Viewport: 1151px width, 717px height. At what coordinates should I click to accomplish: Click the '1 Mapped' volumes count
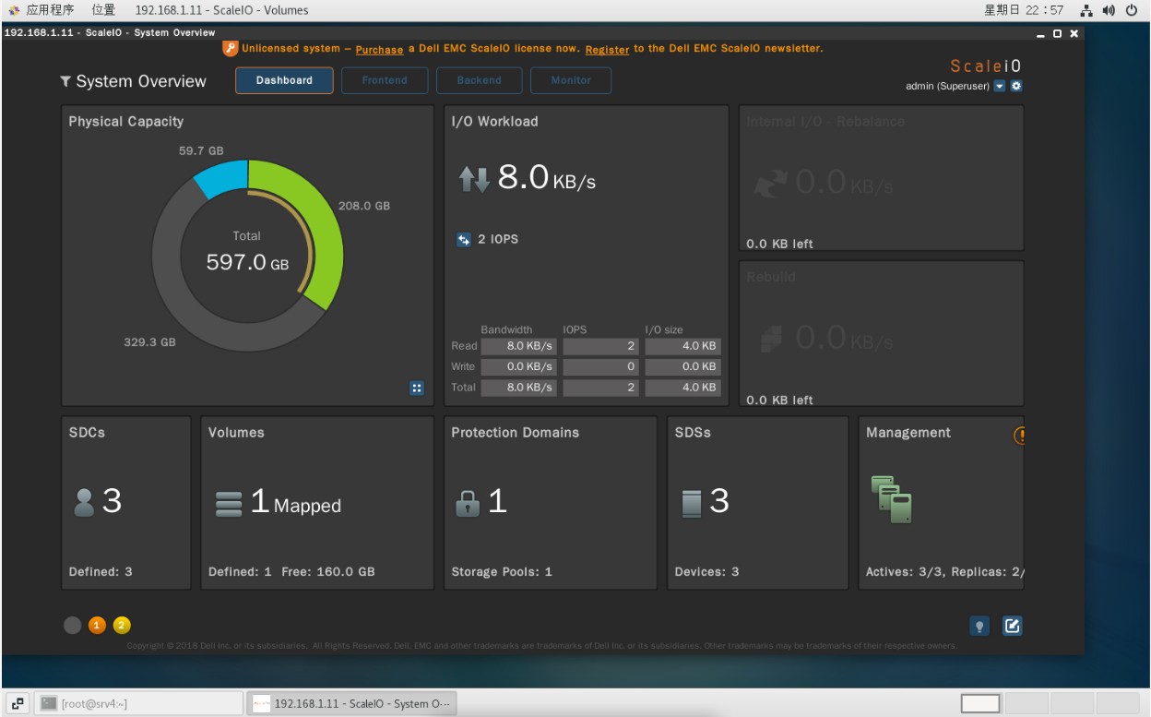(296, 503)
